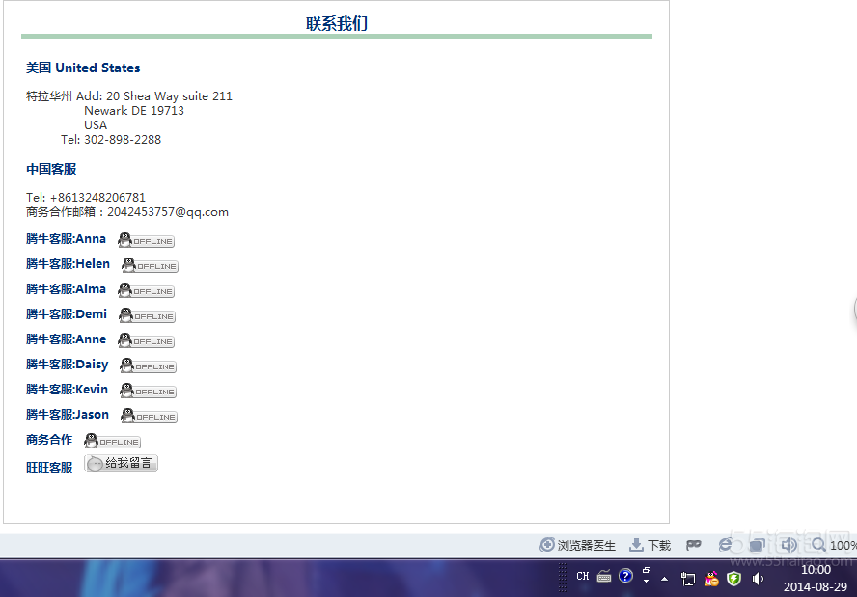Click the email address 2042453757@qq.com

(168, 212)
